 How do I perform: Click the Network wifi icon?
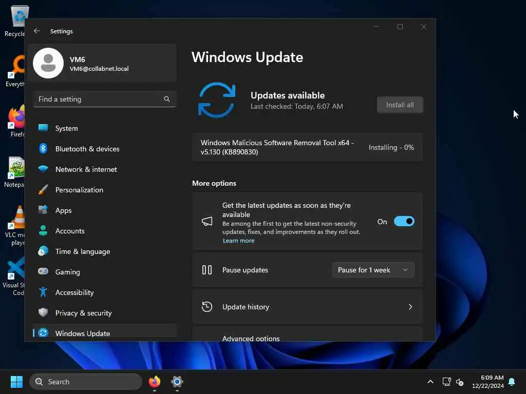pos(43,169)
